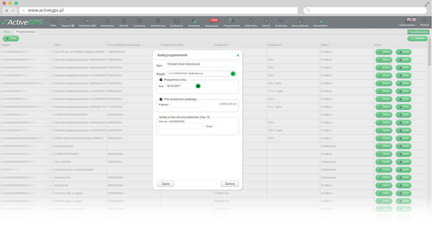Open Wiadomości with 14002 badge
Screen dimensions: 432x243
click(214, 22)
